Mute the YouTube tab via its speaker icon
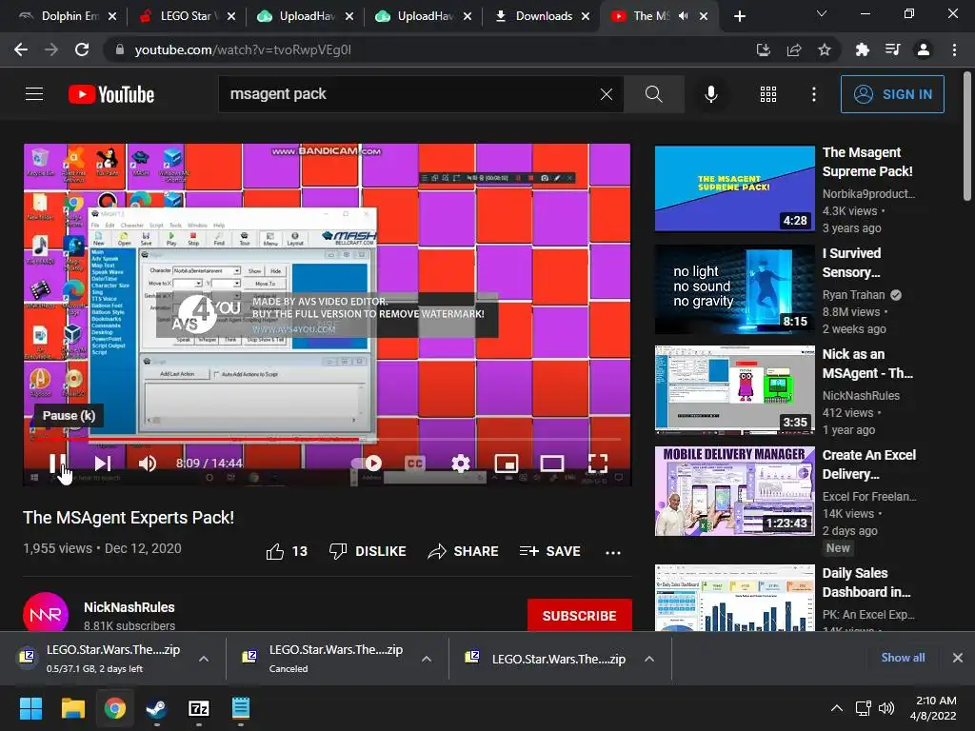This screenshot has width=975, height=731. point(684,16)
